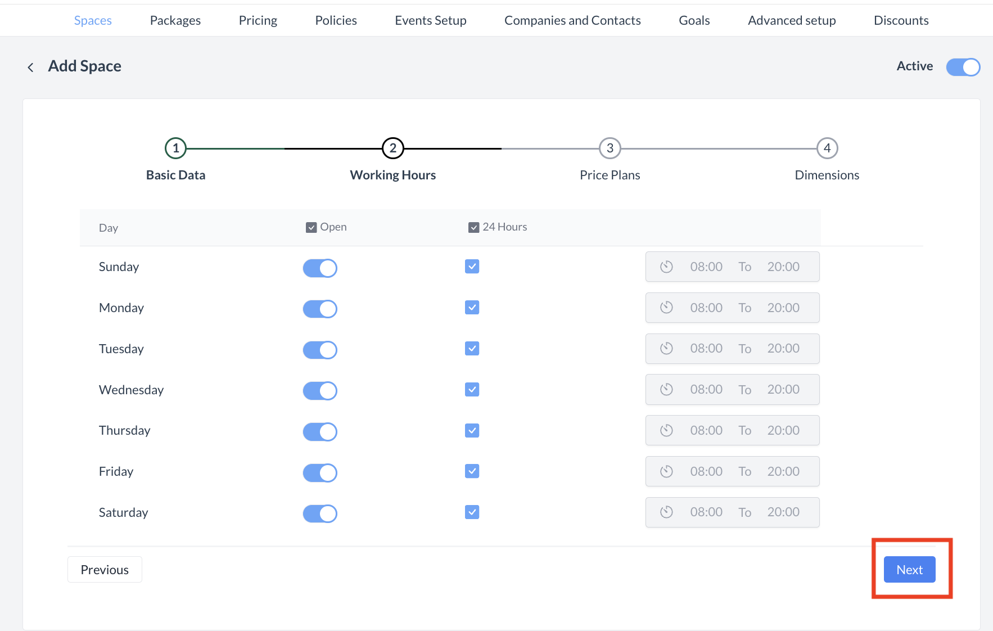Click the back arrow beside Add Space
The height and width of the screenshot is (631, 993).
30,67
